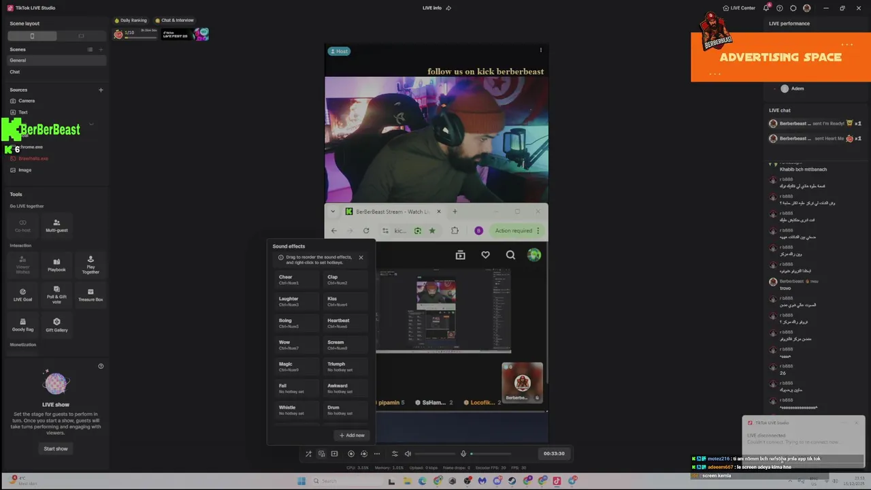
Task: Play the Magic sound effect
Action: click(x=295, y=367)
